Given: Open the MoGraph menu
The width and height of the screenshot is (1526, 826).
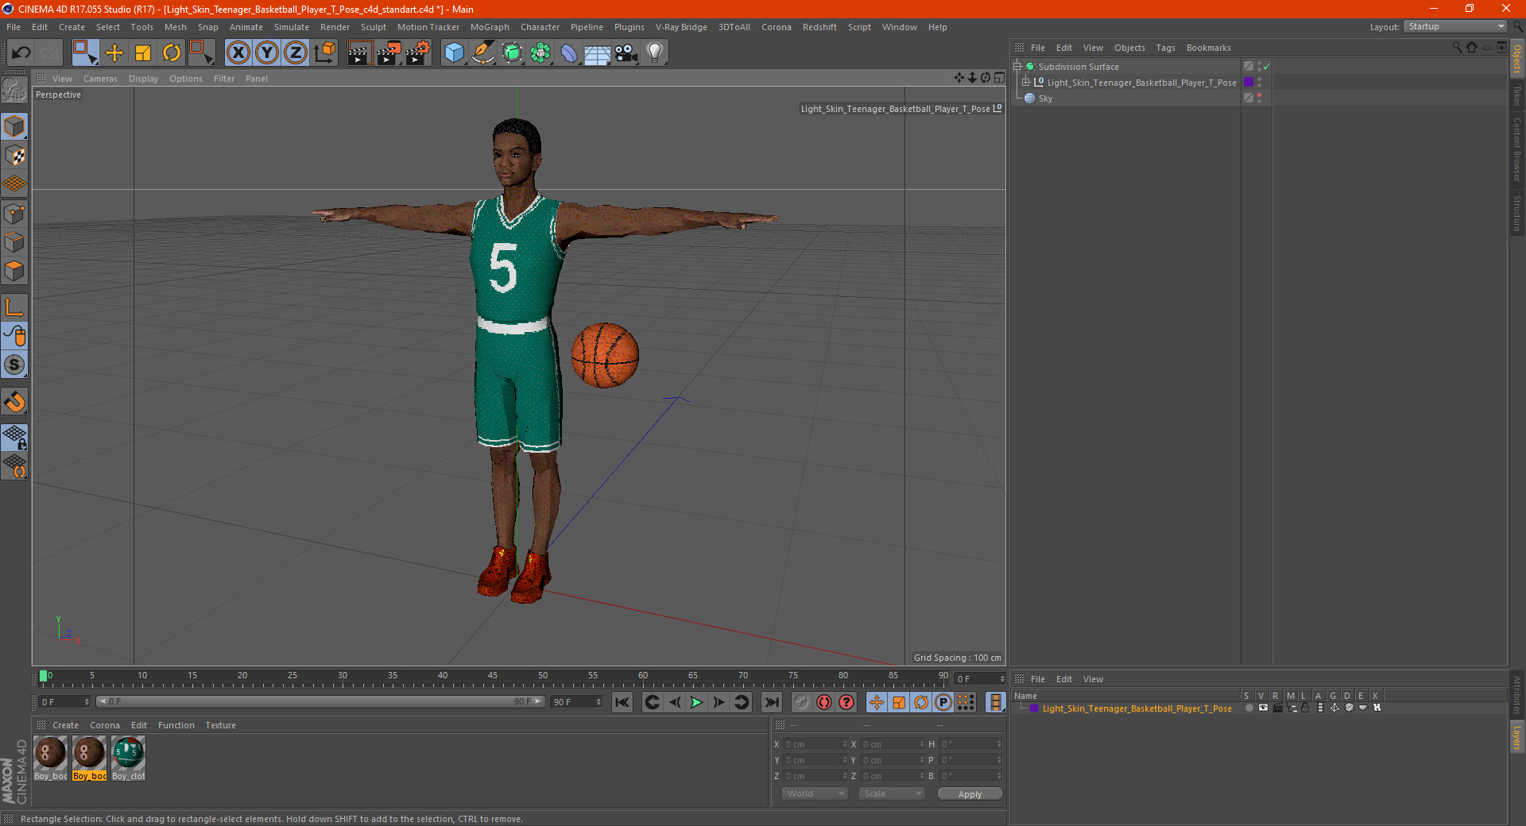Looking at the screenshot, I should [490, 27].
